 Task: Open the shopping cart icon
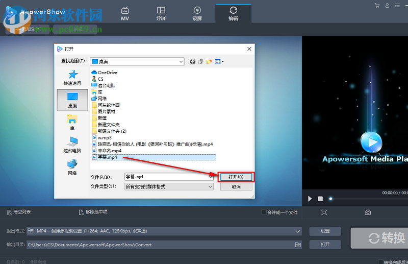[377, 5]
